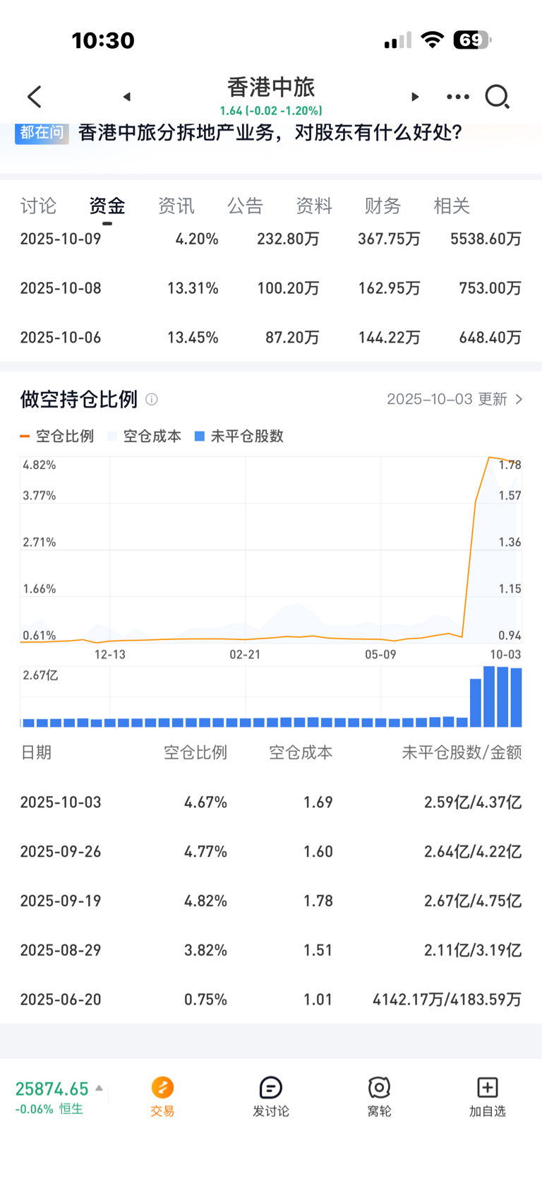Screen dimensions: 542x1179
Task: Tap the battery indicator showing 69
Action: 473,40
